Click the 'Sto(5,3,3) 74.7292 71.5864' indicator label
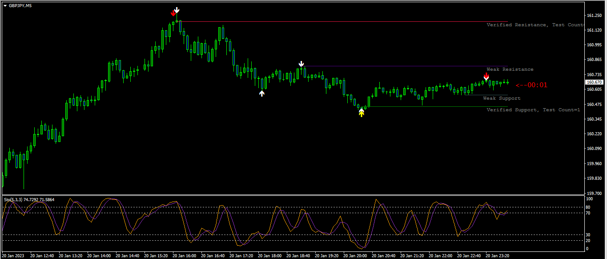The width and height of the screenshot is (607, 259). [29, 200]
